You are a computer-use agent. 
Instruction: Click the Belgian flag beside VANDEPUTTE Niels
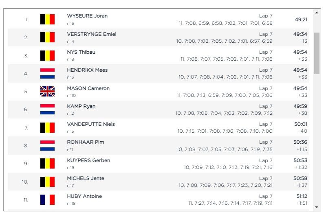pyautogui.click(x=47, y=127)
